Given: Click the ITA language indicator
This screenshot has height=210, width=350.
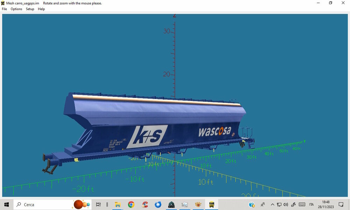Looking at the screenshot, I should (311, 204).
